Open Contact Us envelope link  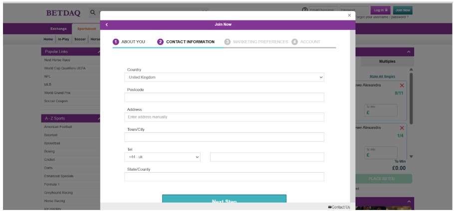(x=339, y=207)
